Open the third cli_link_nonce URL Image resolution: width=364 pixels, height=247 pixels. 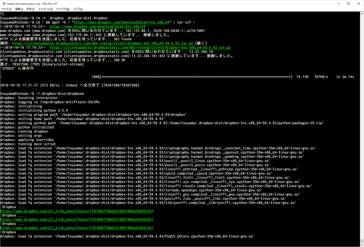tap(77, 228)
